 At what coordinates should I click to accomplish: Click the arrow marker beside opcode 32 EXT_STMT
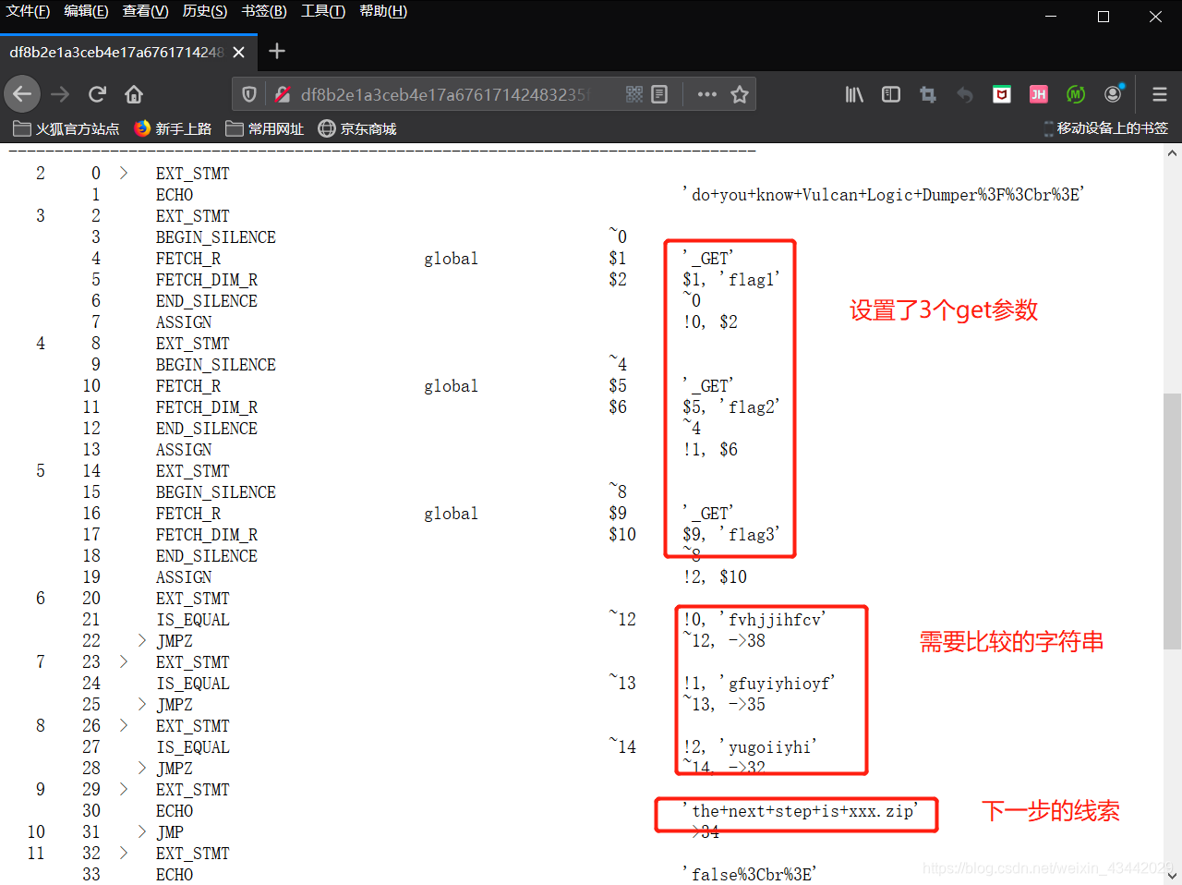tap(124, 853)
